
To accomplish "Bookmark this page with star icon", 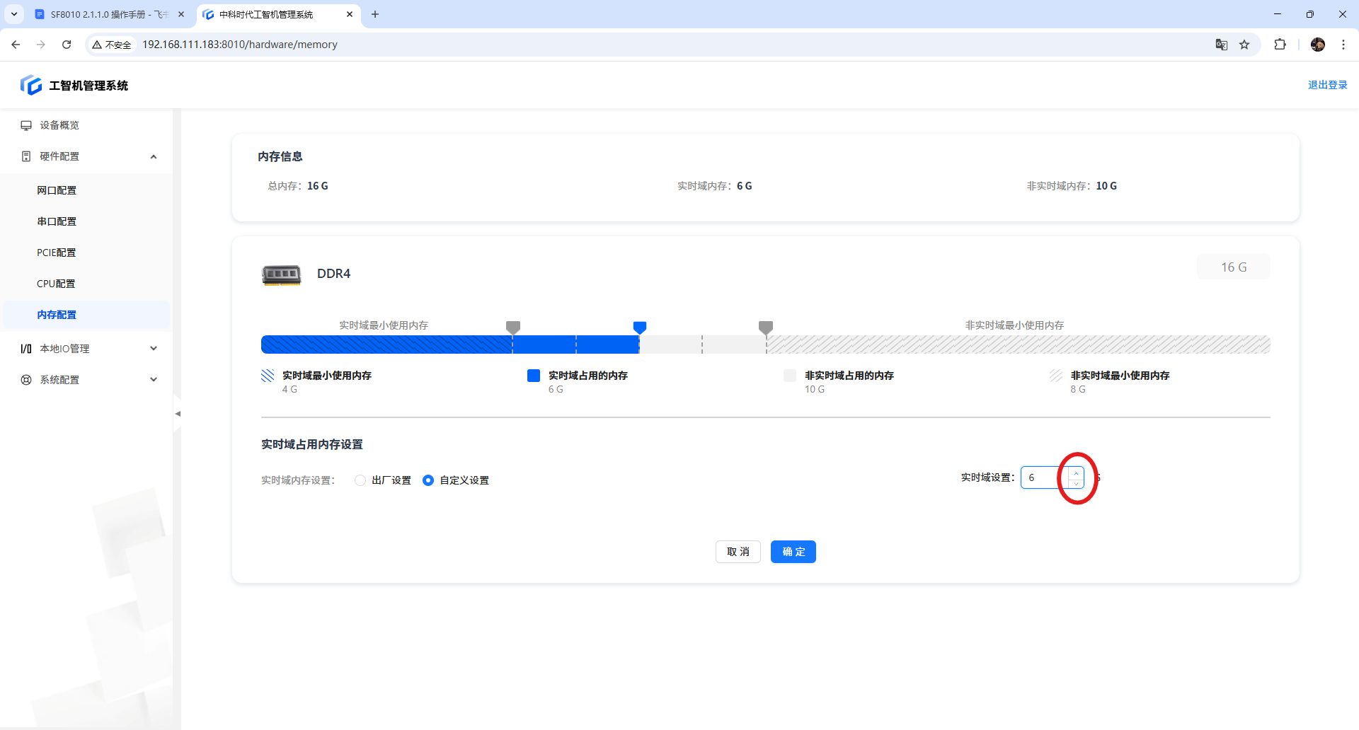I will coord(1244,45).
